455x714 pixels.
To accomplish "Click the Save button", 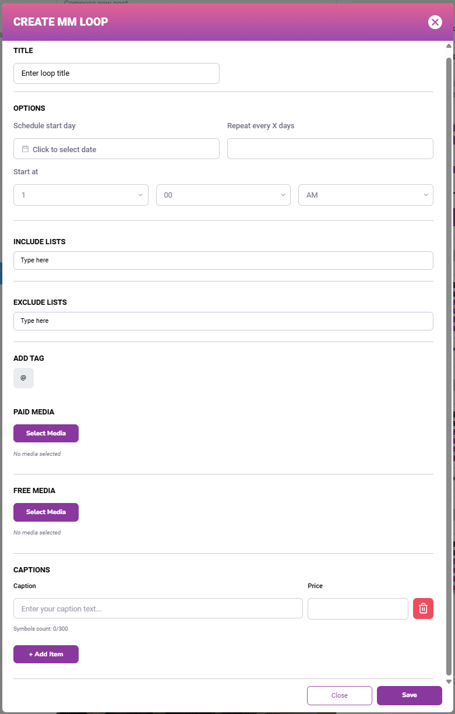I will [409, 695].
